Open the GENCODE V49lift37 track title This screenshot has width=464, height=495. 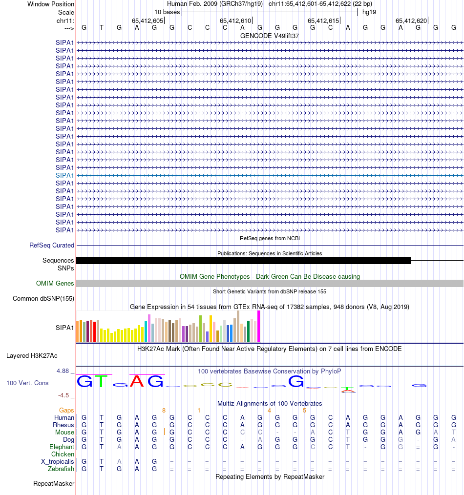point(270,36)
